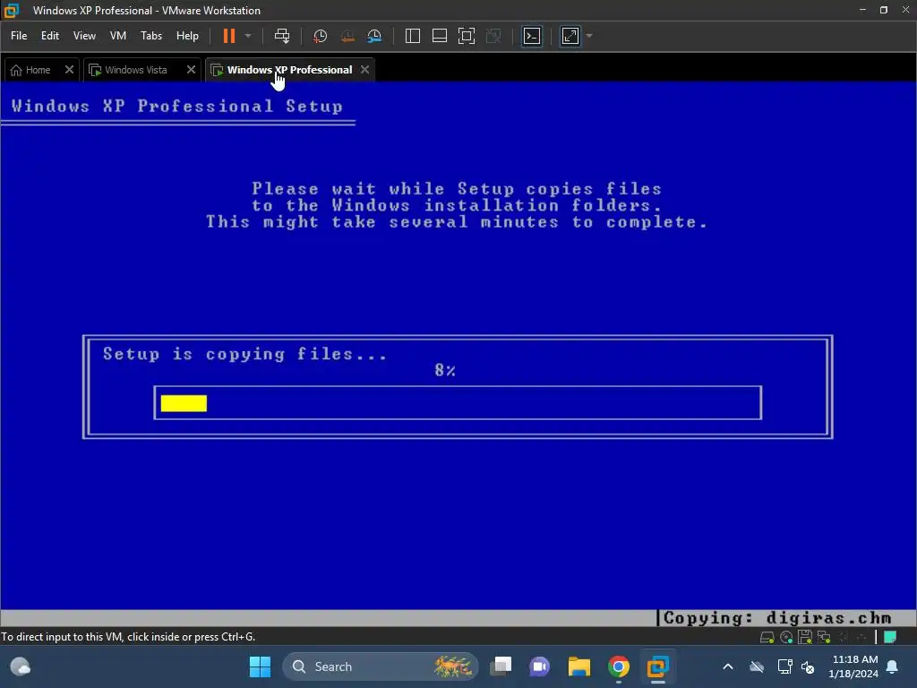The height and width of the screenshot is (688, 917).
Task: Take a snapshot of this virtual machine
Action: 320,36
